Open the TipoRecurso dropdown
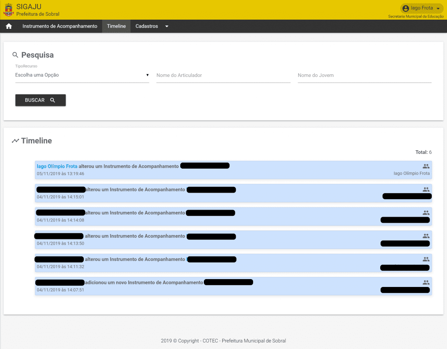Viewport: 447px width, 349px height. click(x=82, y=75)
